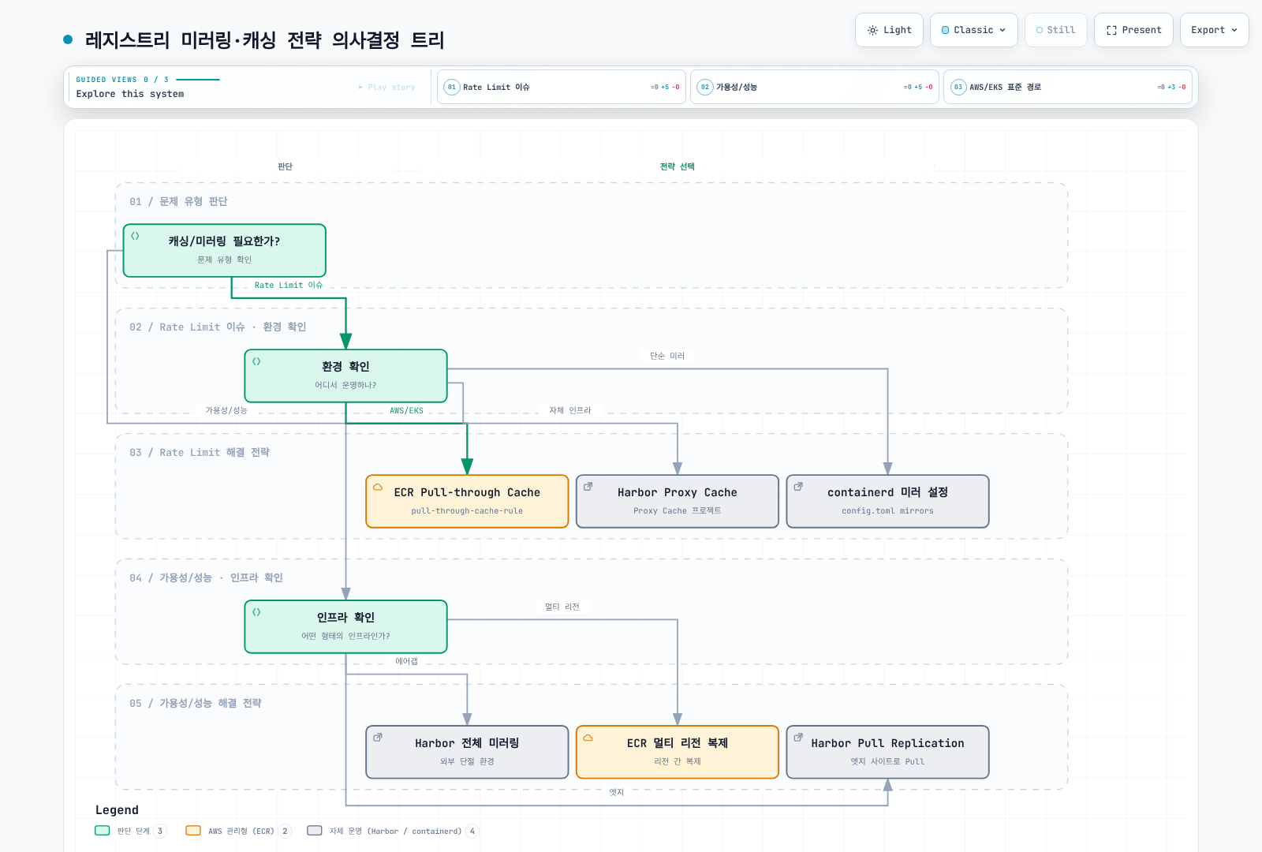Select ECR 멀티 리전 복제 node title
The image size is (1262, 852).
tap(678, 743)
